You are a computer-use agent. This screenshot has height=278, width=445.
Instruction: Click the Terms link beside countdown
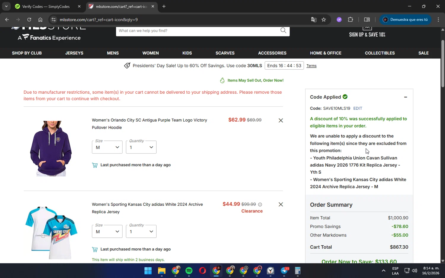[311, 66]
